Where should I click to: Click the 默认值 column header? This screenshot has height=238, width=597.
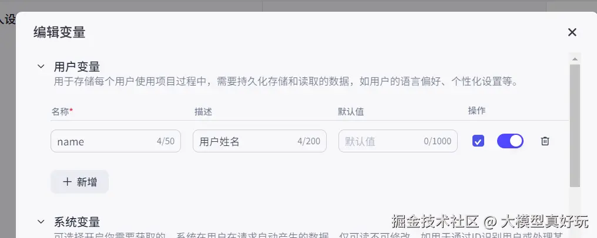pyautogui.click(x=351, y=111)
